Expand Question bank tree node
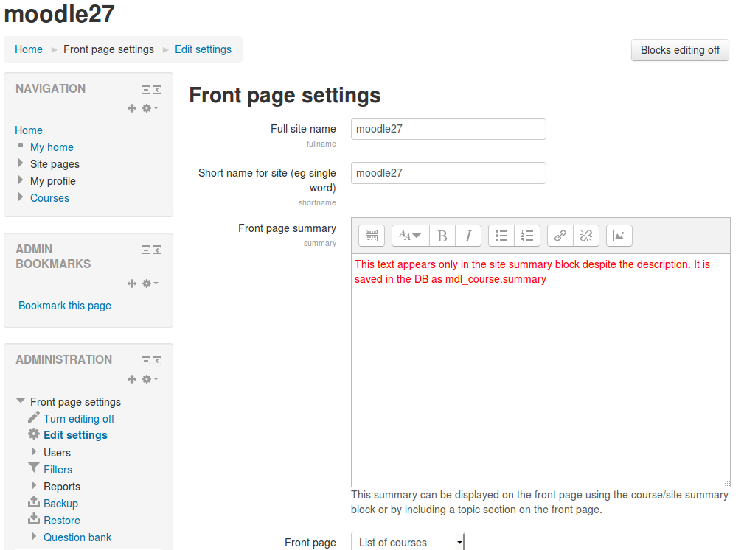This screenshot has width=744, height=550. click(34, 536)
